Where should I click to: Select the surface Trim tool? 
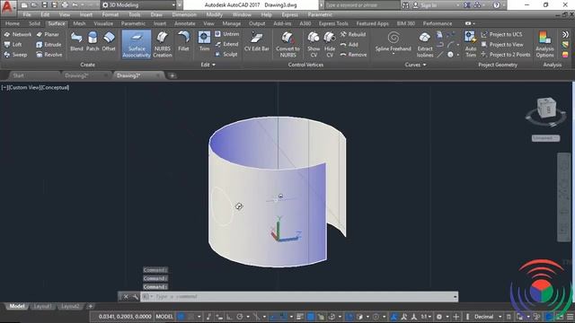tap(204, 41)
